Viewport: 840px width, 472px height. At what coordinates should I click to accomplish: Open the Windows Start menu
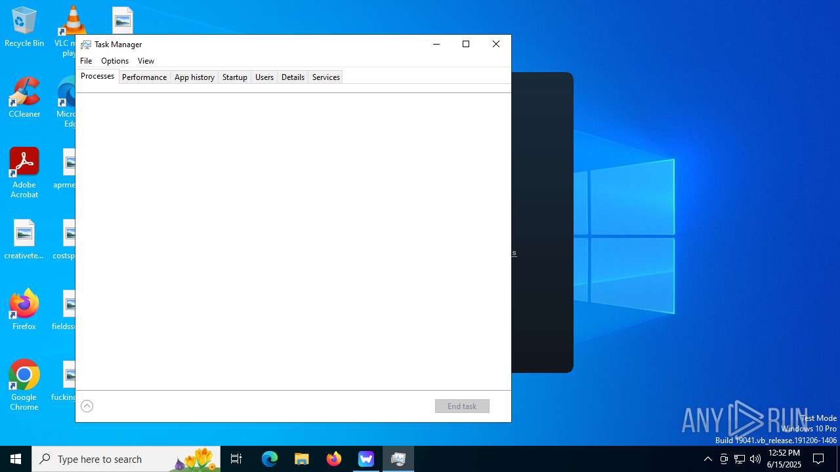tap(16, 459)
